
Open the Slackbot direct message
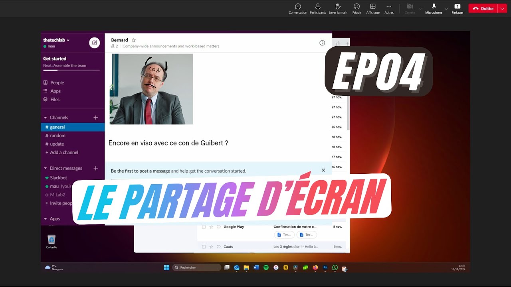(x=56, y=178)
